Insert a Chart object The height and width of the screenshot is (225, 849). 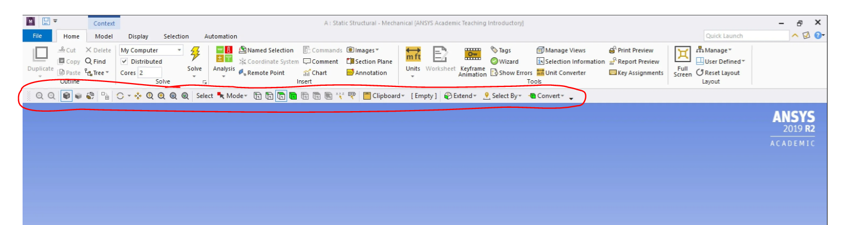coord(315,73)
